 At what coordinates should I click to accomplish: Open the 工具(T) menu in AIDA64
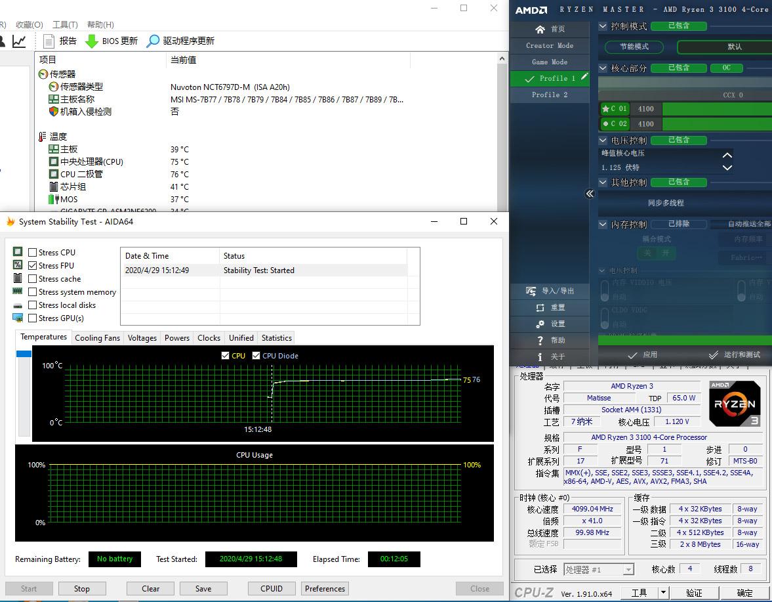65,25
